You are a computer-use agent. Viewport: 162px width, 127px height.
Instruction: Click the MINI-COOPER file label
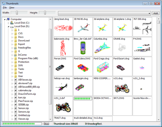[x=102, y=78]
